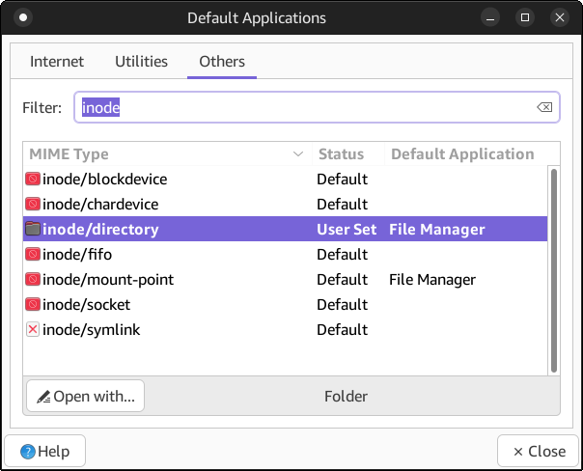Open the Help button
Image resolution: width=583 pixels, height=471 pixels.
pos(45,452)
